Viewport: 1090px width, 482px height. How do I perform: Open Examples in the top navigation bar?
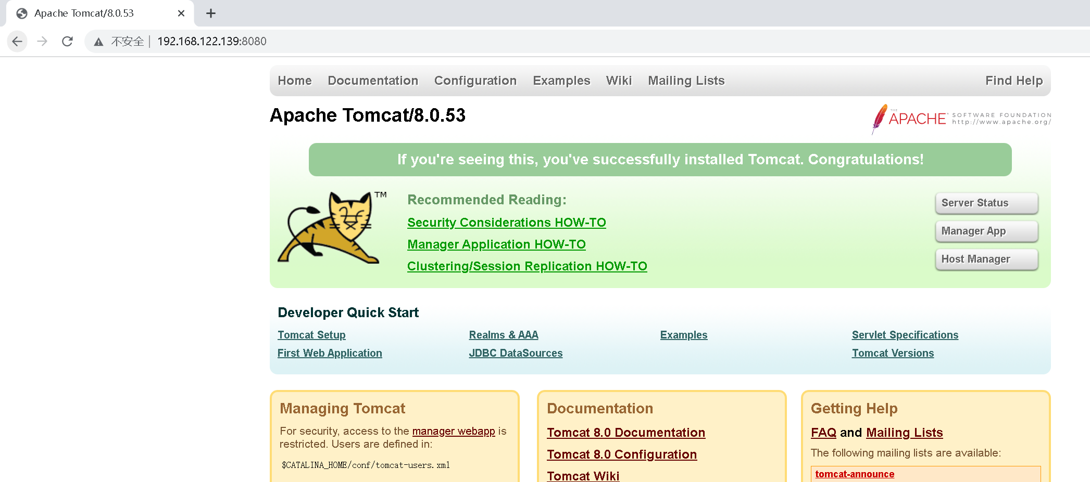tap(561, 81)
